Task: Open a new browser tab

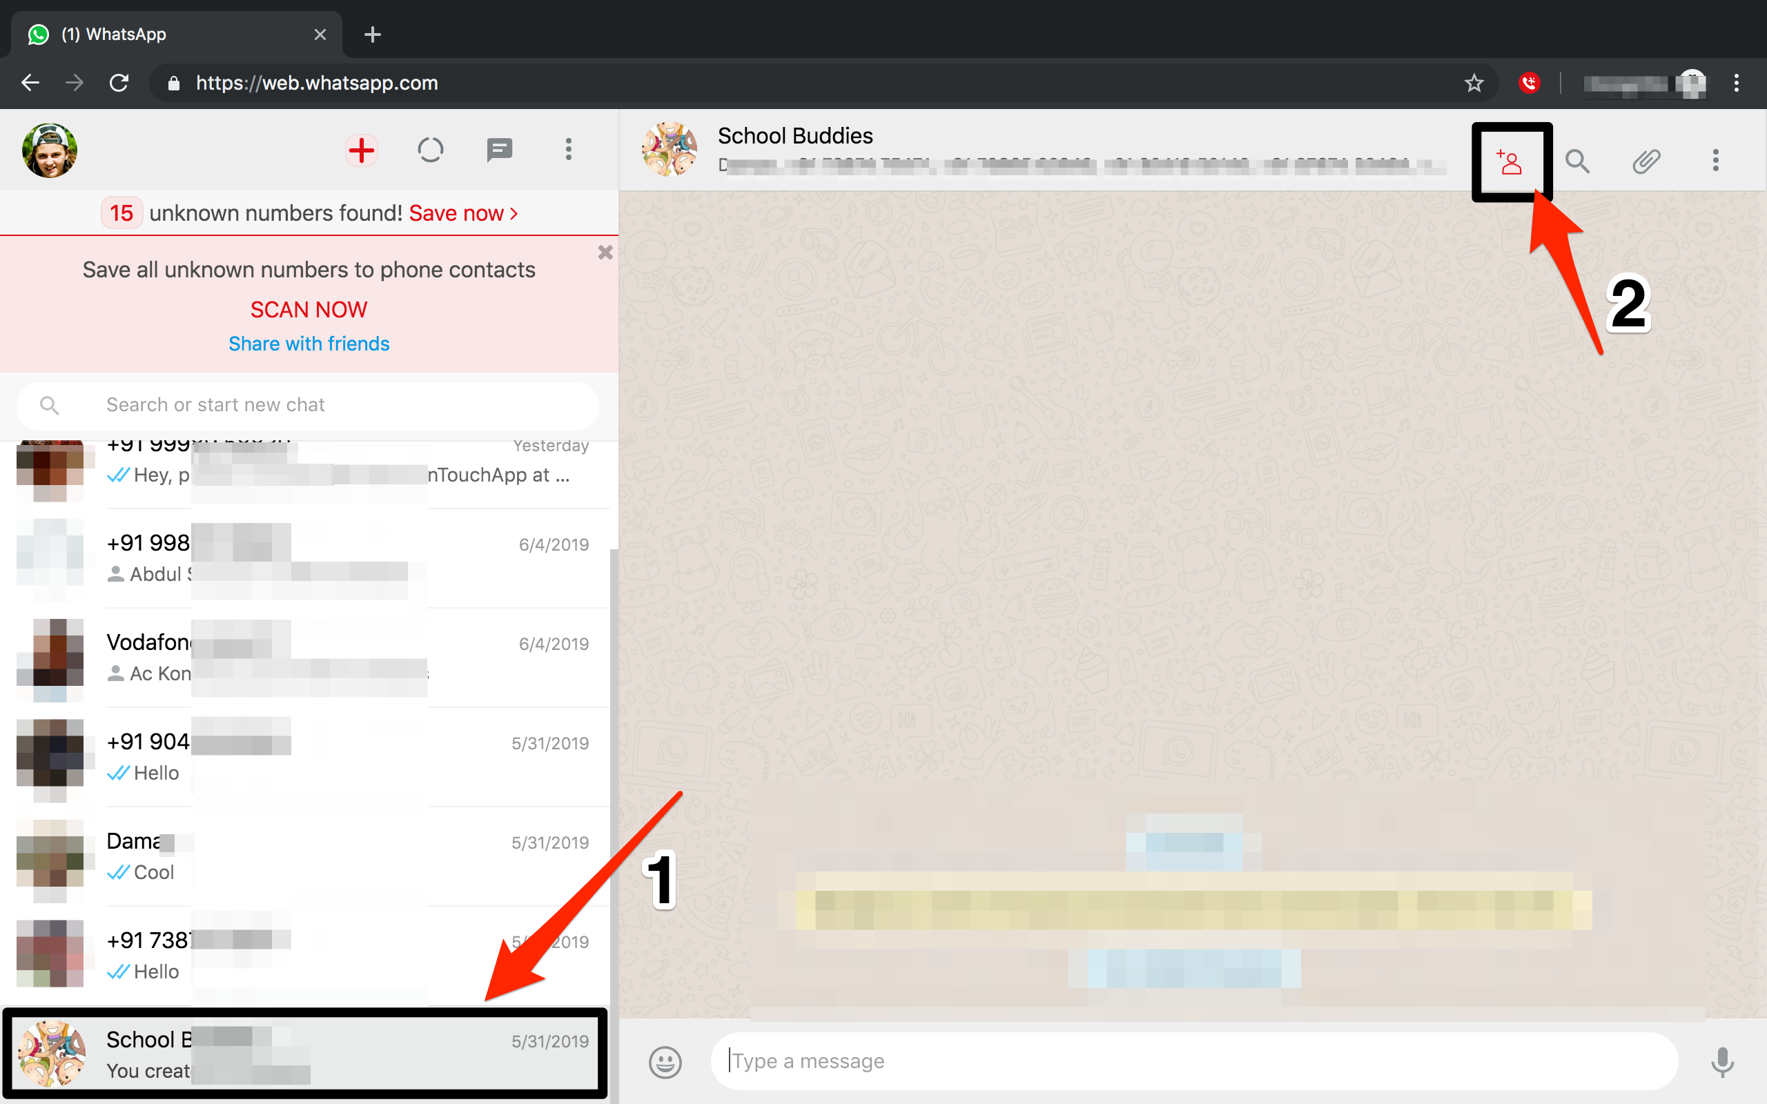Action: pyautogui.click(x=373, y=34)
